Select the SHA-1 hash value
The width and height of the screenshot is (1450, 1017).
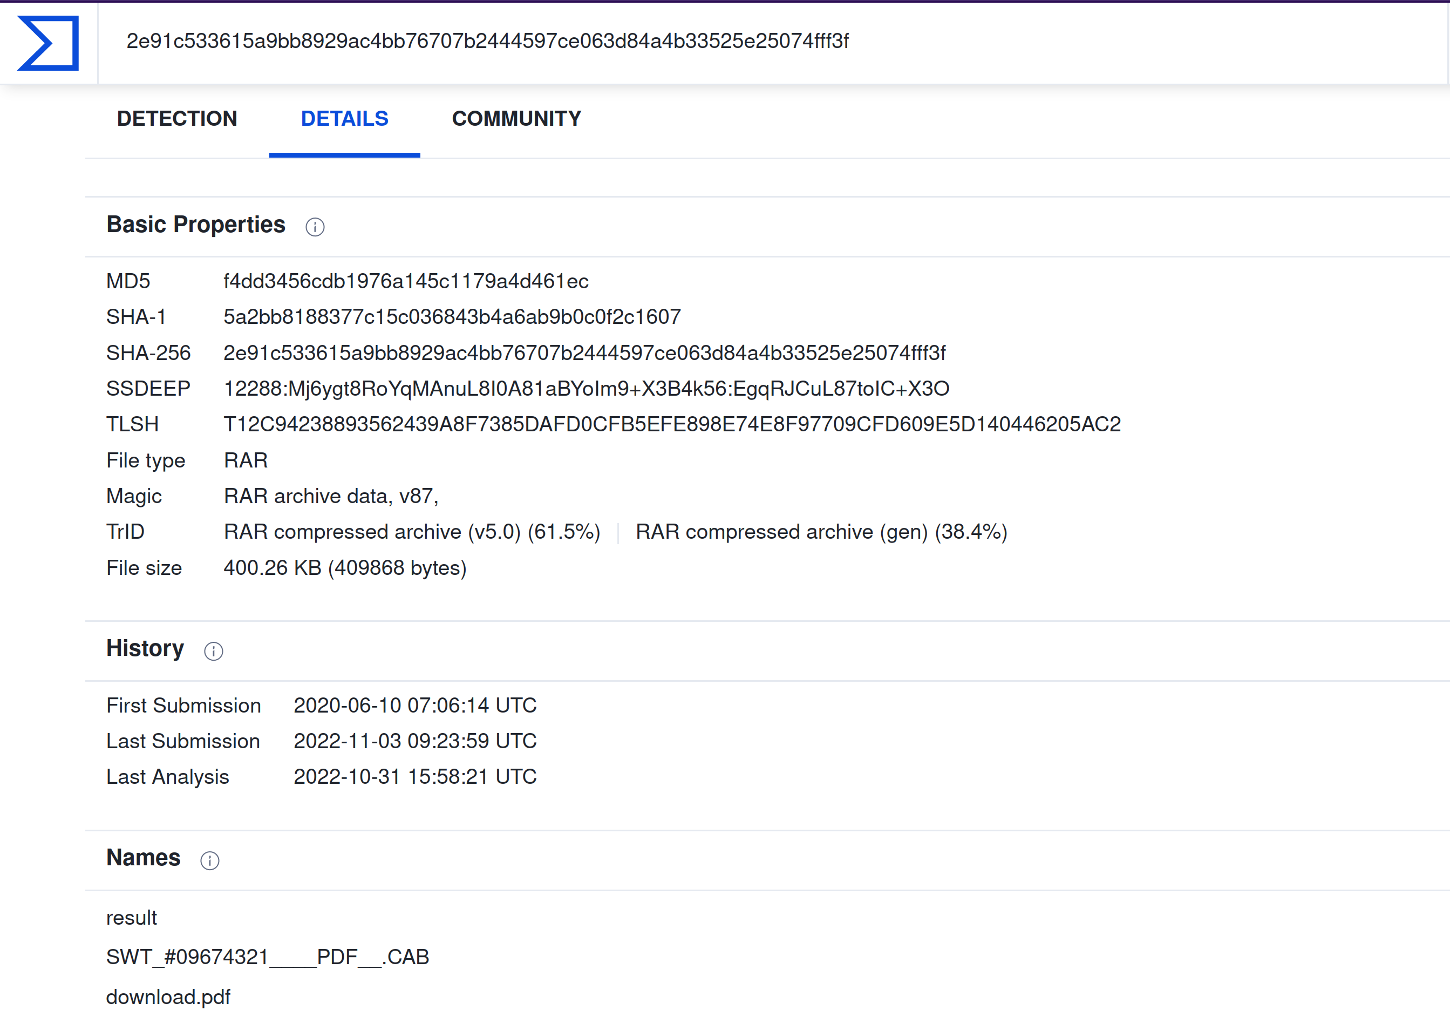452,316
